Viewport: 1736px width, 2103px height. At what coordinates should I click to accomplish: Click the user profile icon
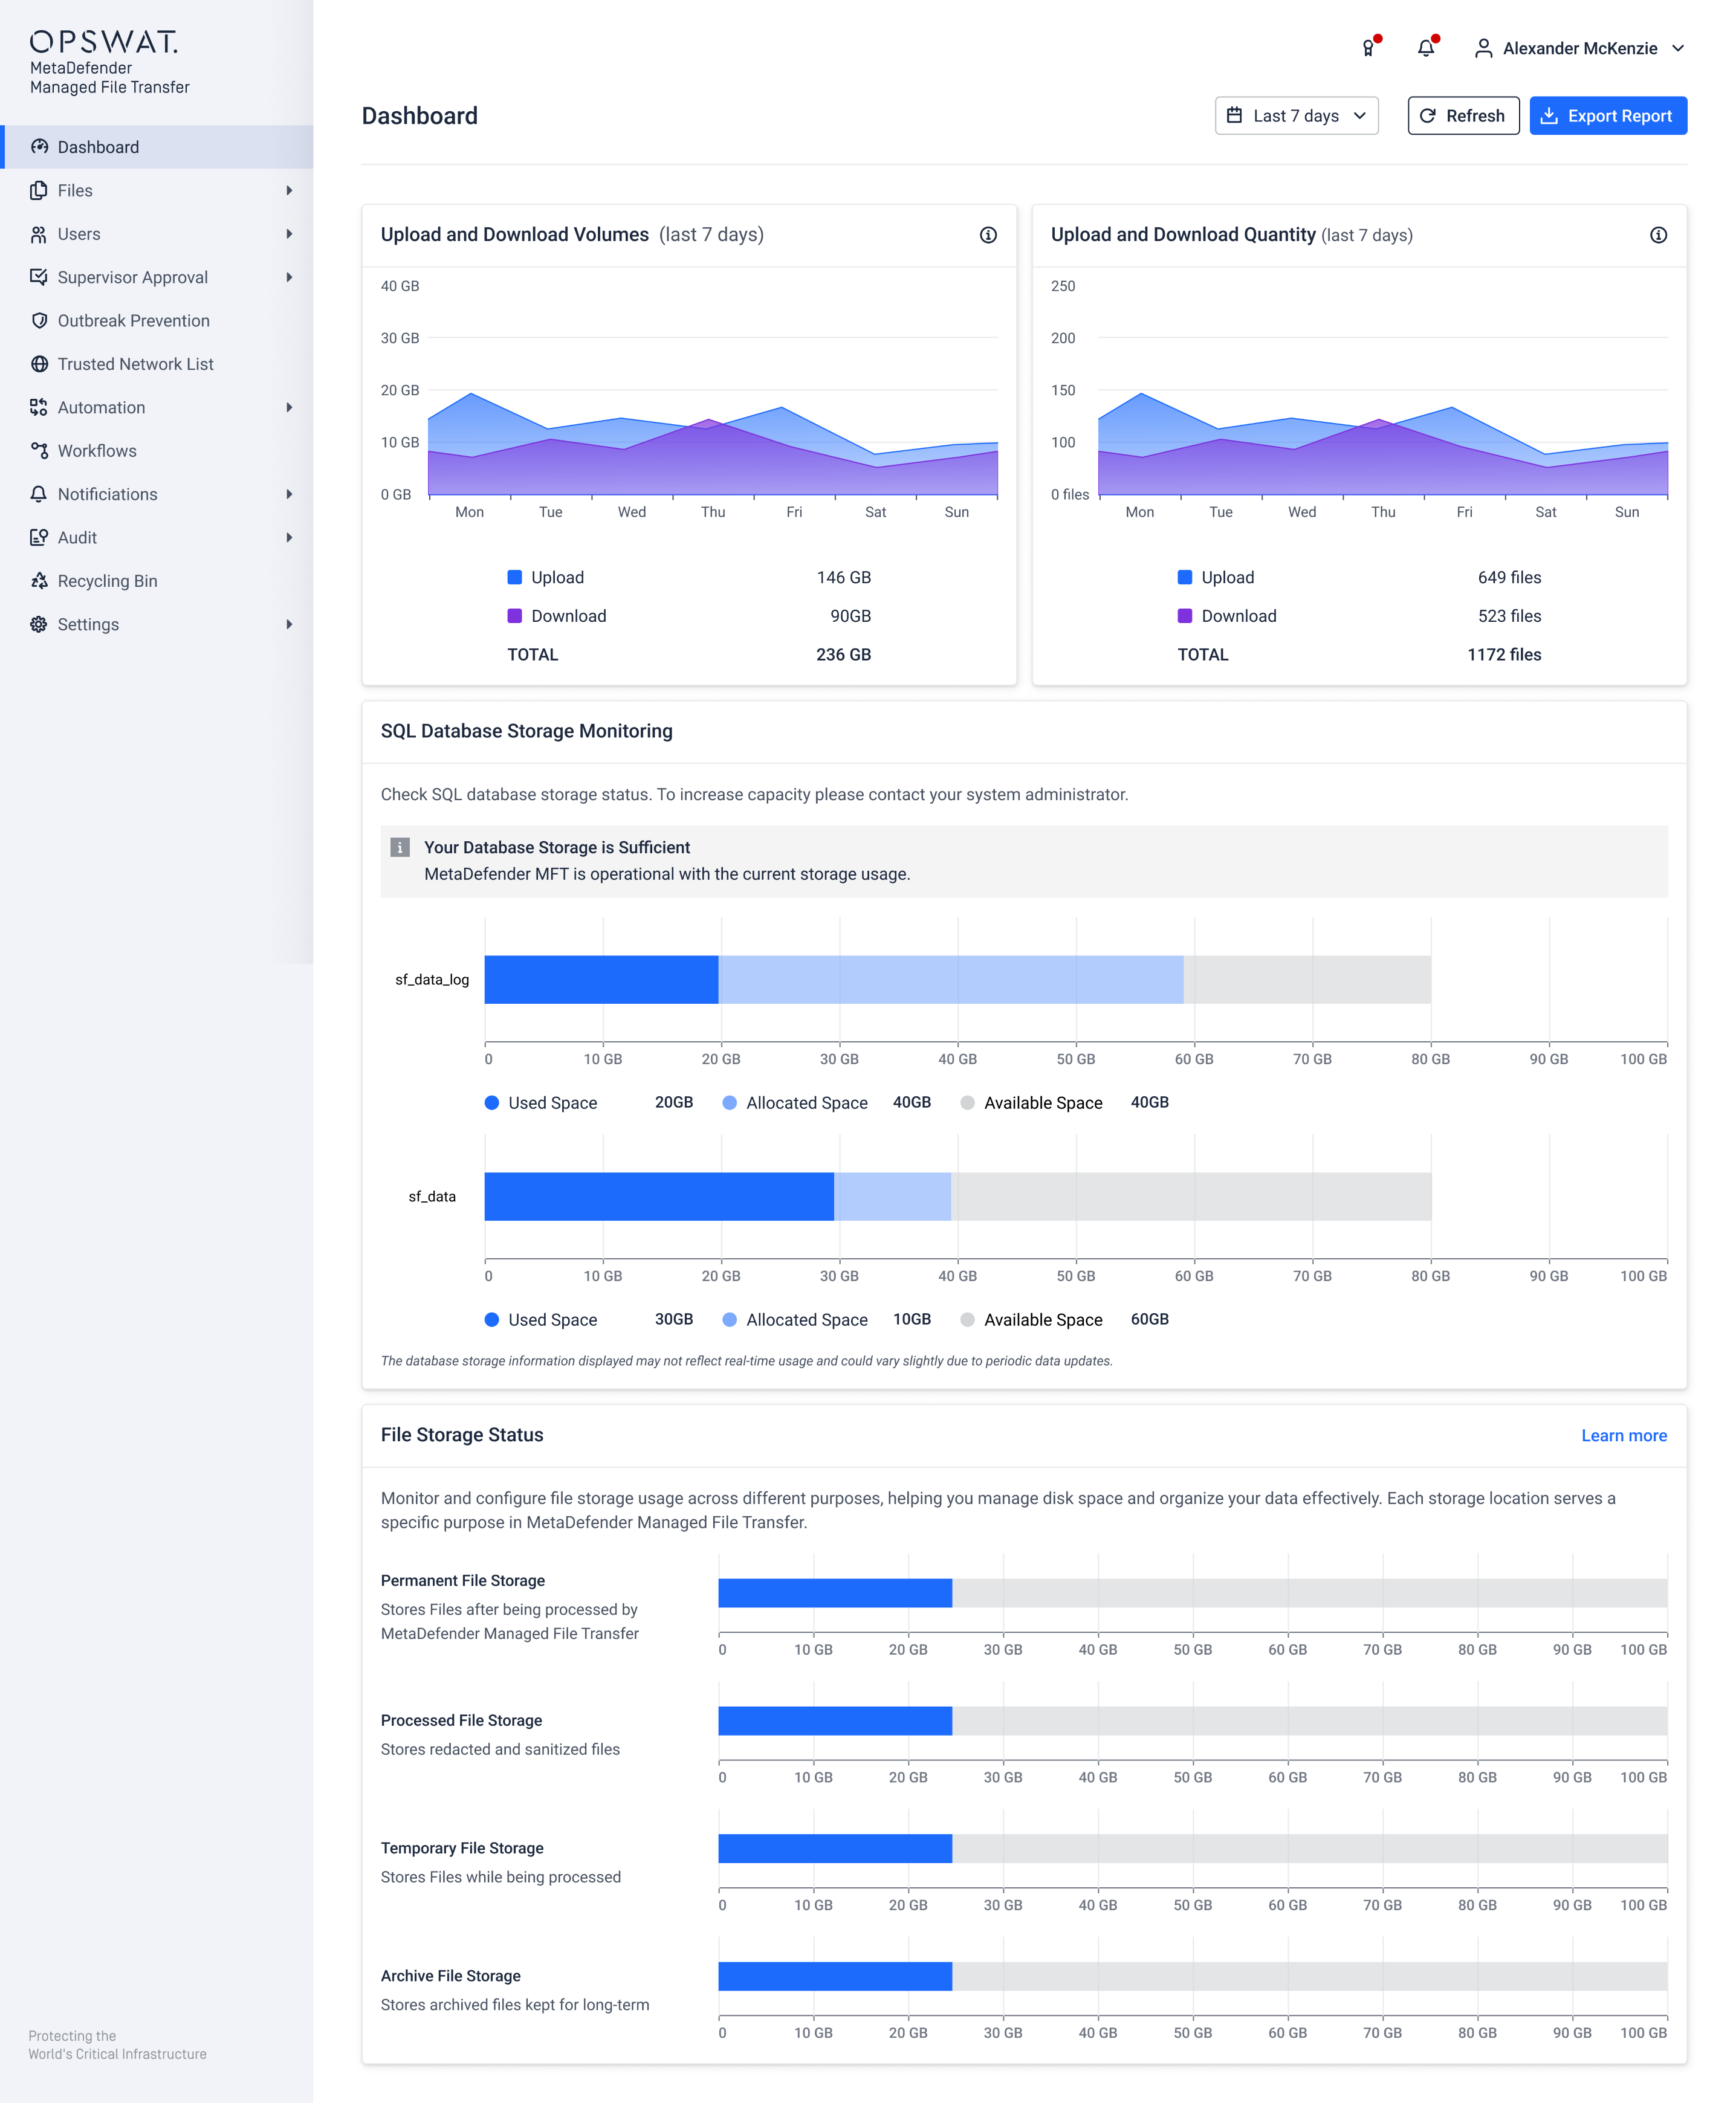click(1483, 48)
